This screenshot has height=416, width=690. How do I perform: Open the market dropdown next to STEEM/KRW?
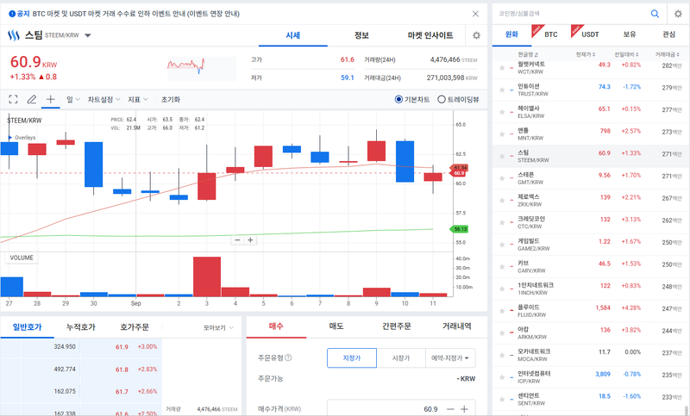pyautogui.click(x=88, y=35)
